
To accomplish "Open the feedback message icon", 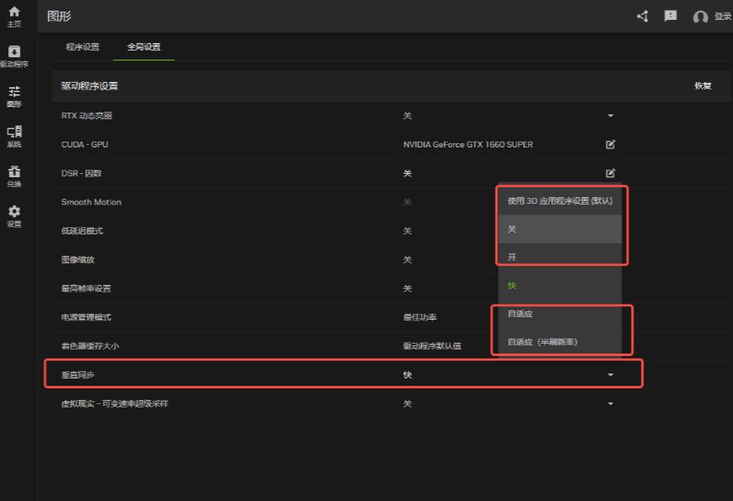I will (670, 16).
